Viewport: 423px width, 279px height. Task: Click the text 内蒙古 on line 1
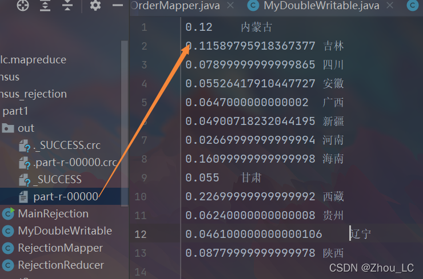click(x=257, y=27)
